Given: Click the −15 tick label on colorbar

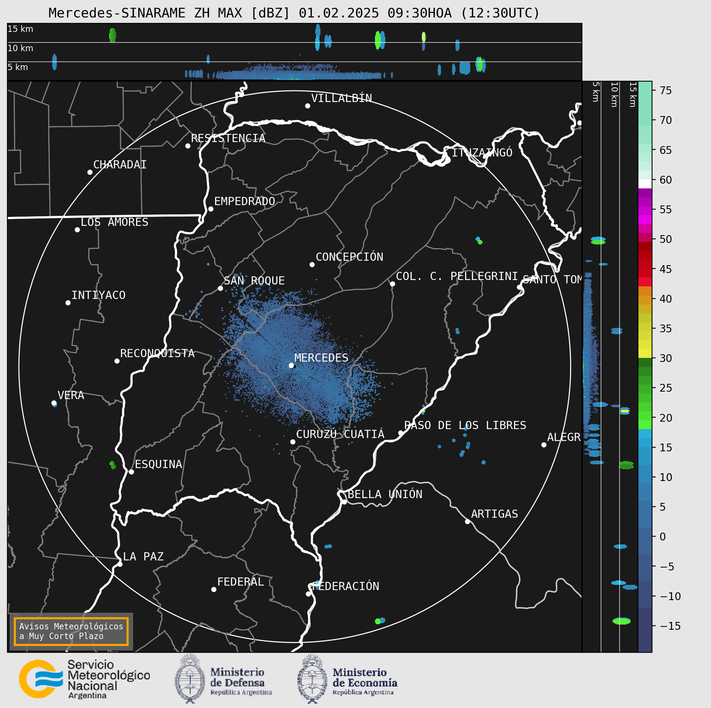Looking at the screenshot, I should pyautogui.click(x=670, y=626).
